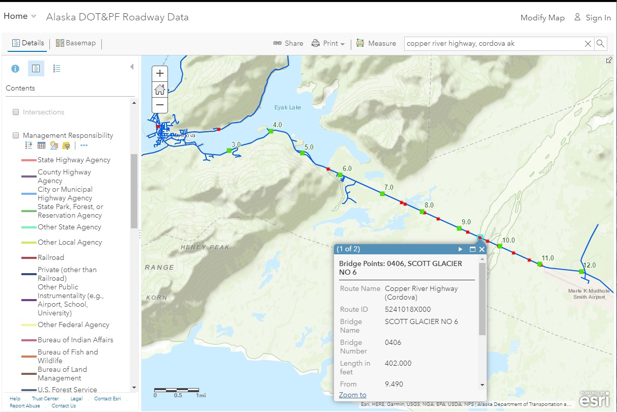617x412 pixels.
Task: Select the Details tab
Action: tap(28, 43)
